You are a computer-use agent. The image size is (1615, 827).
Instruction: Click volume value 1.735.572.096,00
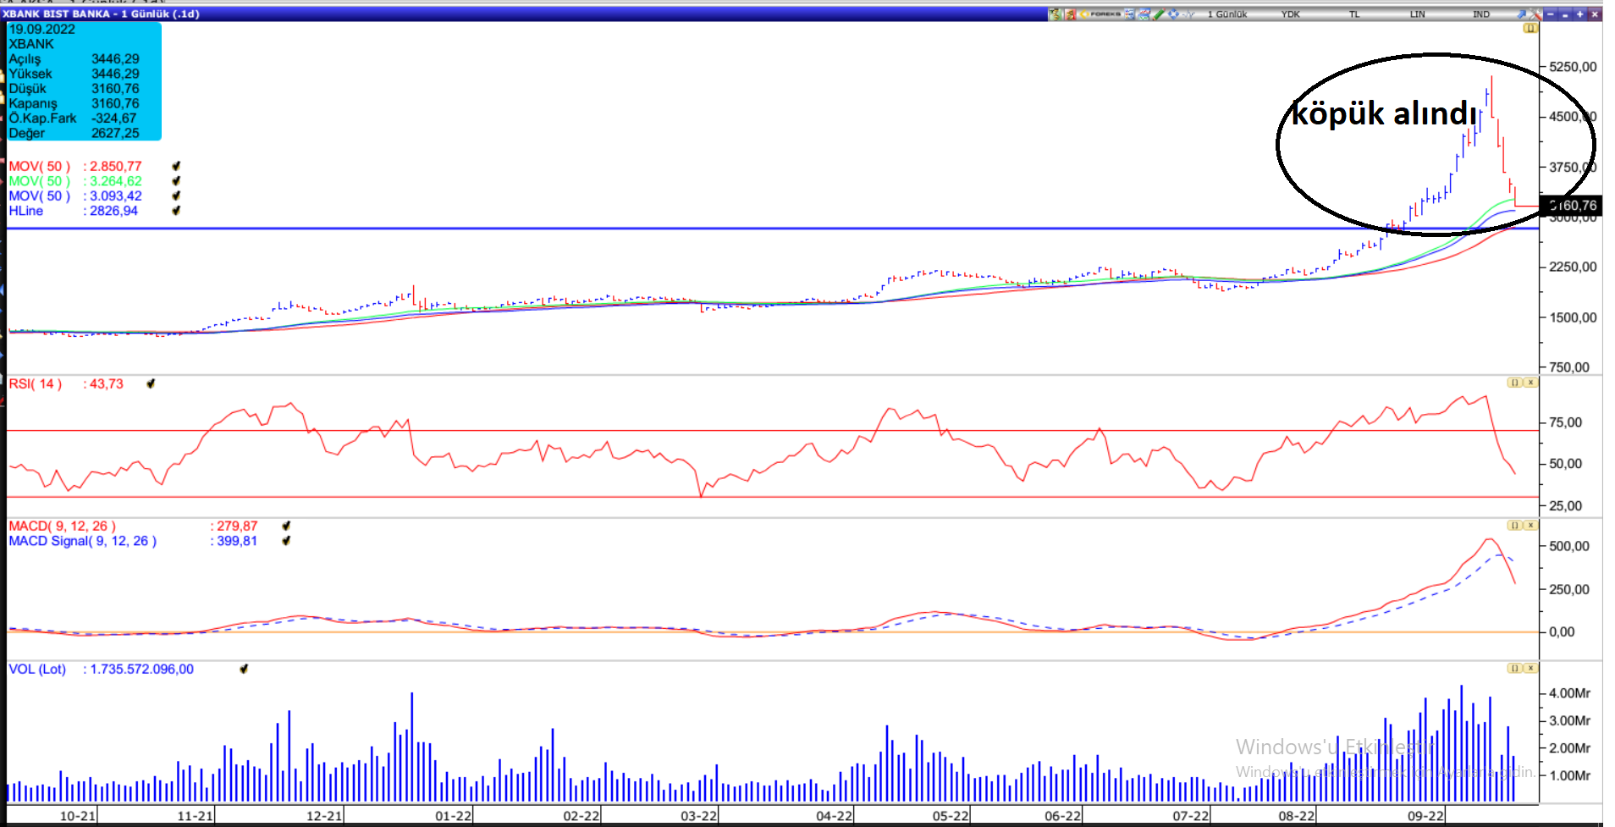[142, 669]
